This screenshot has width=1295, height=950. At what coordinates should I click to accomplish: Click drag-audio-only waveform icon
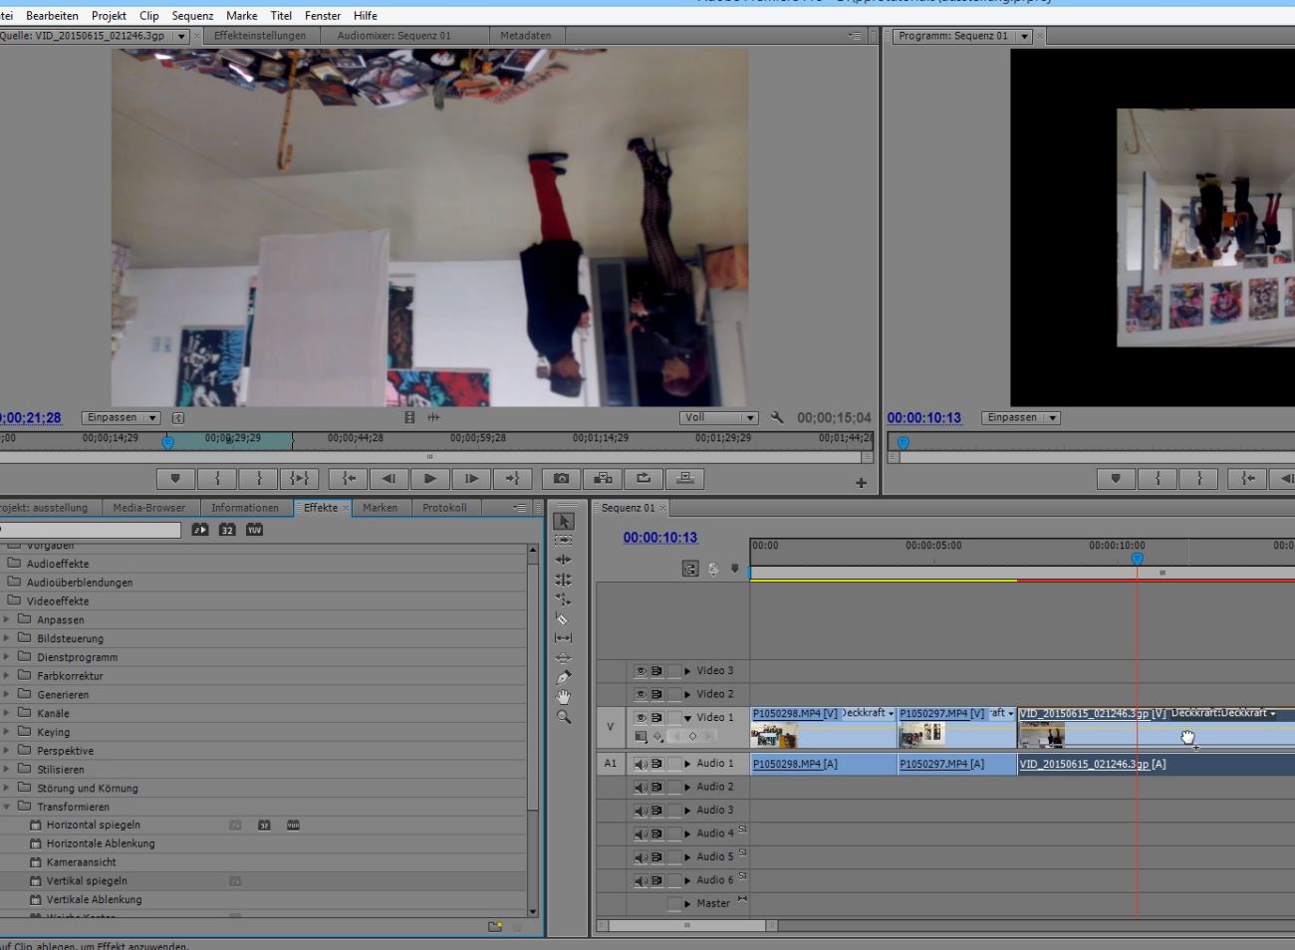(x=433, y=418)
